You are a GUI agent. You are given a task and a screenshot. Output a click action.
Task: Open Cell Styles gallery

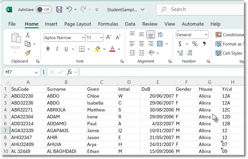click(x=230, y=53)
